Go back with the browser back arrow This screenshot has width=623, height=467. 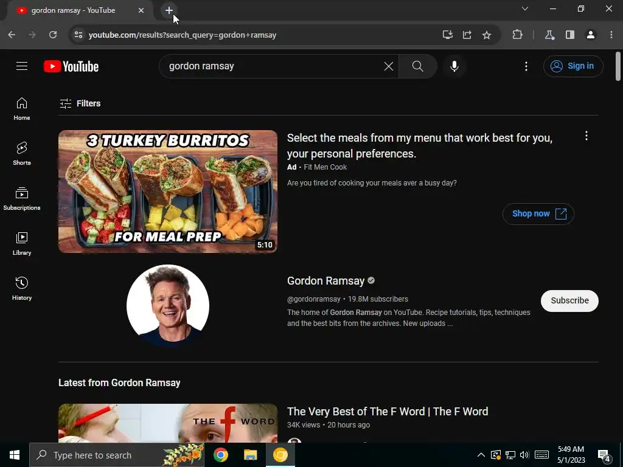pyautogui.click(x=12, y=35)
